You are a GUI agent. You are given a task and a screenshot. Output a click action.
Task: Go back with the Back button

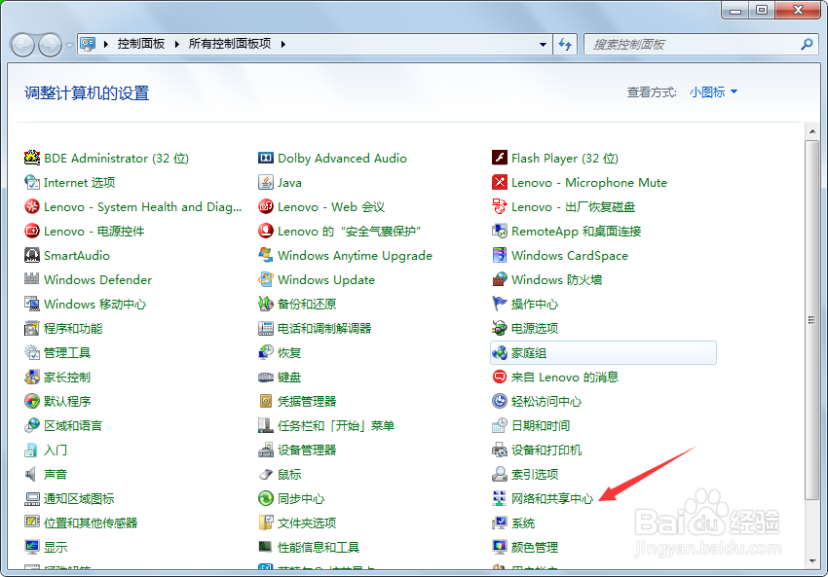click(22, 46)
